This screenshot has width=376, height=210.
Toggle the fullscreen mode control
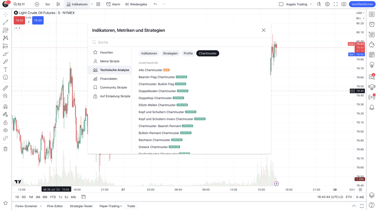click(336, 4)
